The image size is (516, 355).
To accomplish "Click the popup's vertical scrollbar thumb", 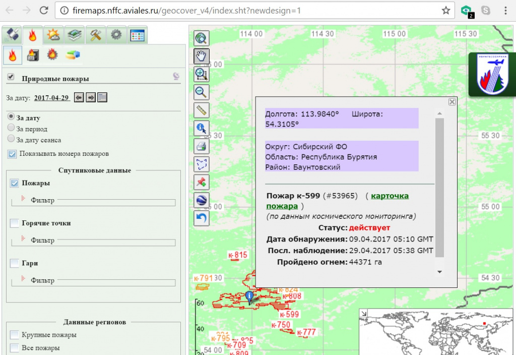I will (x=439, y=188).
